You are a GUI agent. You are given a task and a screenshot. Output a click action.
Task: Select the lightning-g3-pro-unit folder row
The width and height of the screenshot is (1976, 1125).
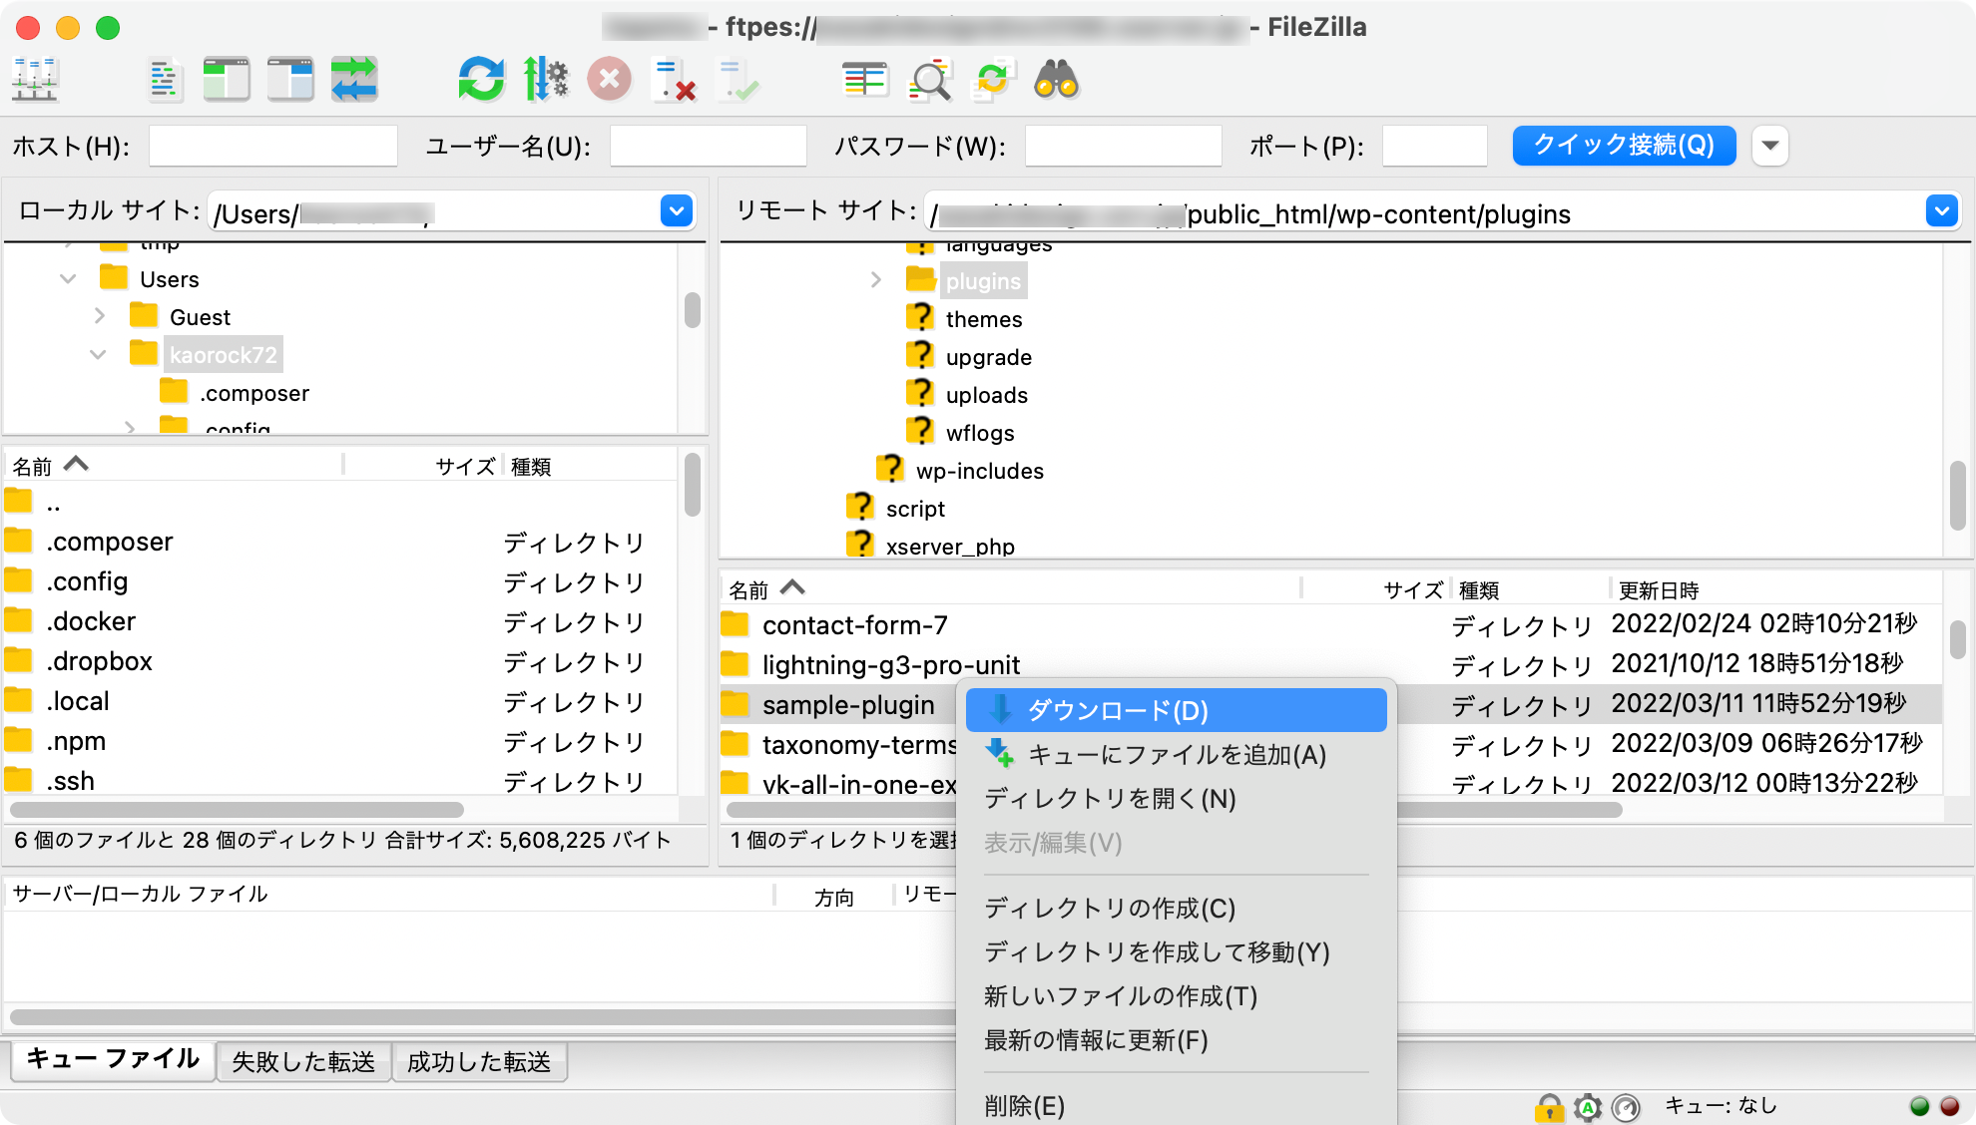tap(1330, 664)
